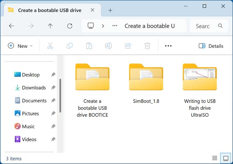Open the See more toolbar menu
233x164 pixels.
168,46
